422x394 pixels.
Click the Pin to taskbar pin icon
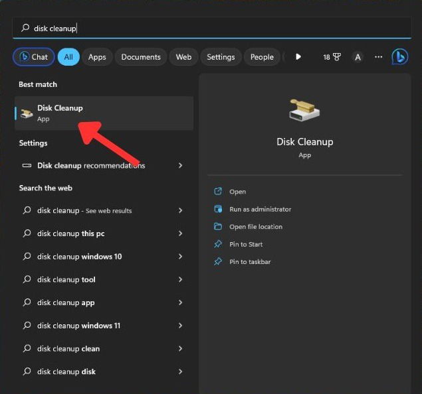click(218, 261)
